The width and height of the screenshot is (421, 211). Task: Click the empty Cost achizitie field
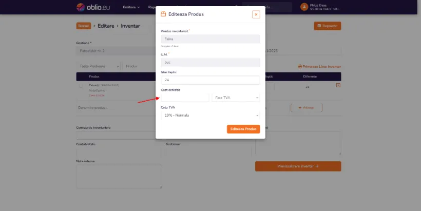pyautogui.click(x=185, y=98)
